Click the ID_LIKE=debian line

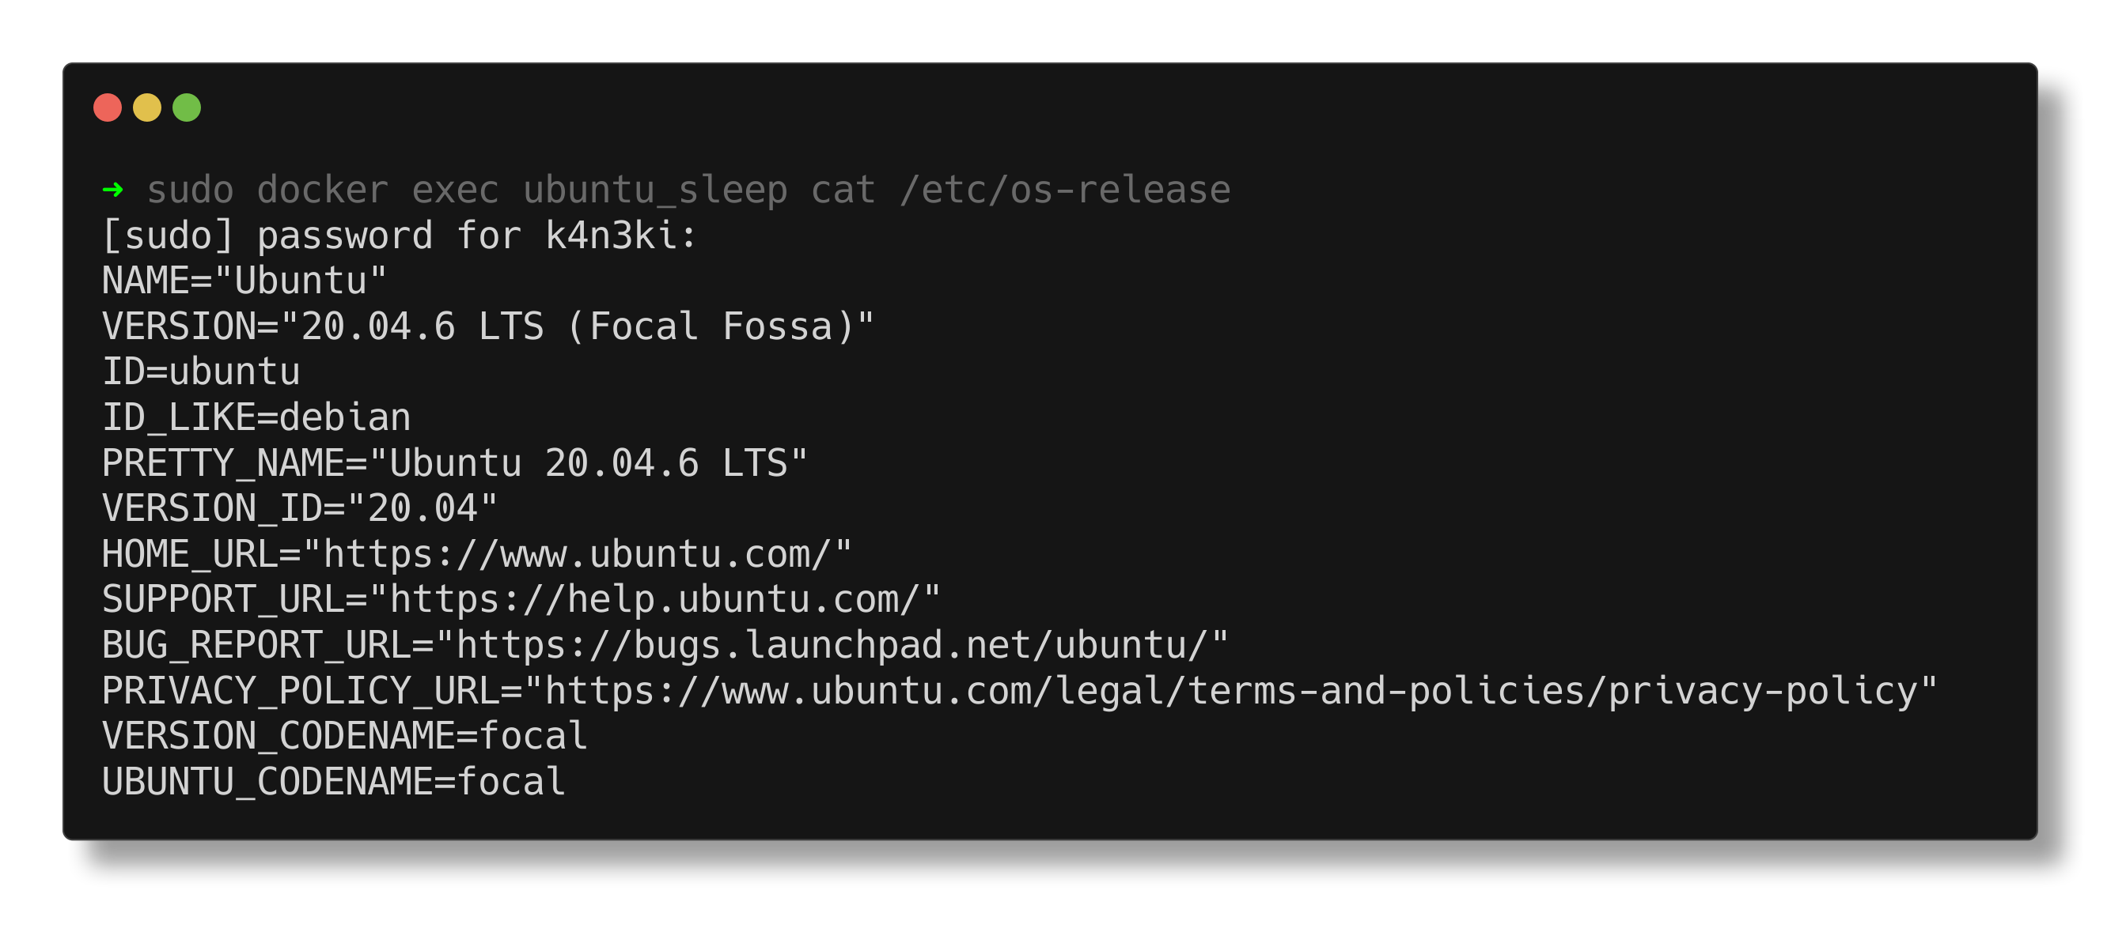coord(256,418)
